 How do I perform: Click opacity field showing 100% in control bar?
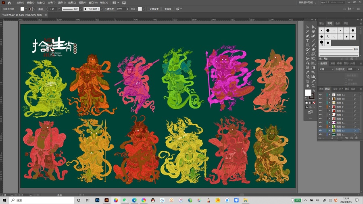click(x=121, y=9)
